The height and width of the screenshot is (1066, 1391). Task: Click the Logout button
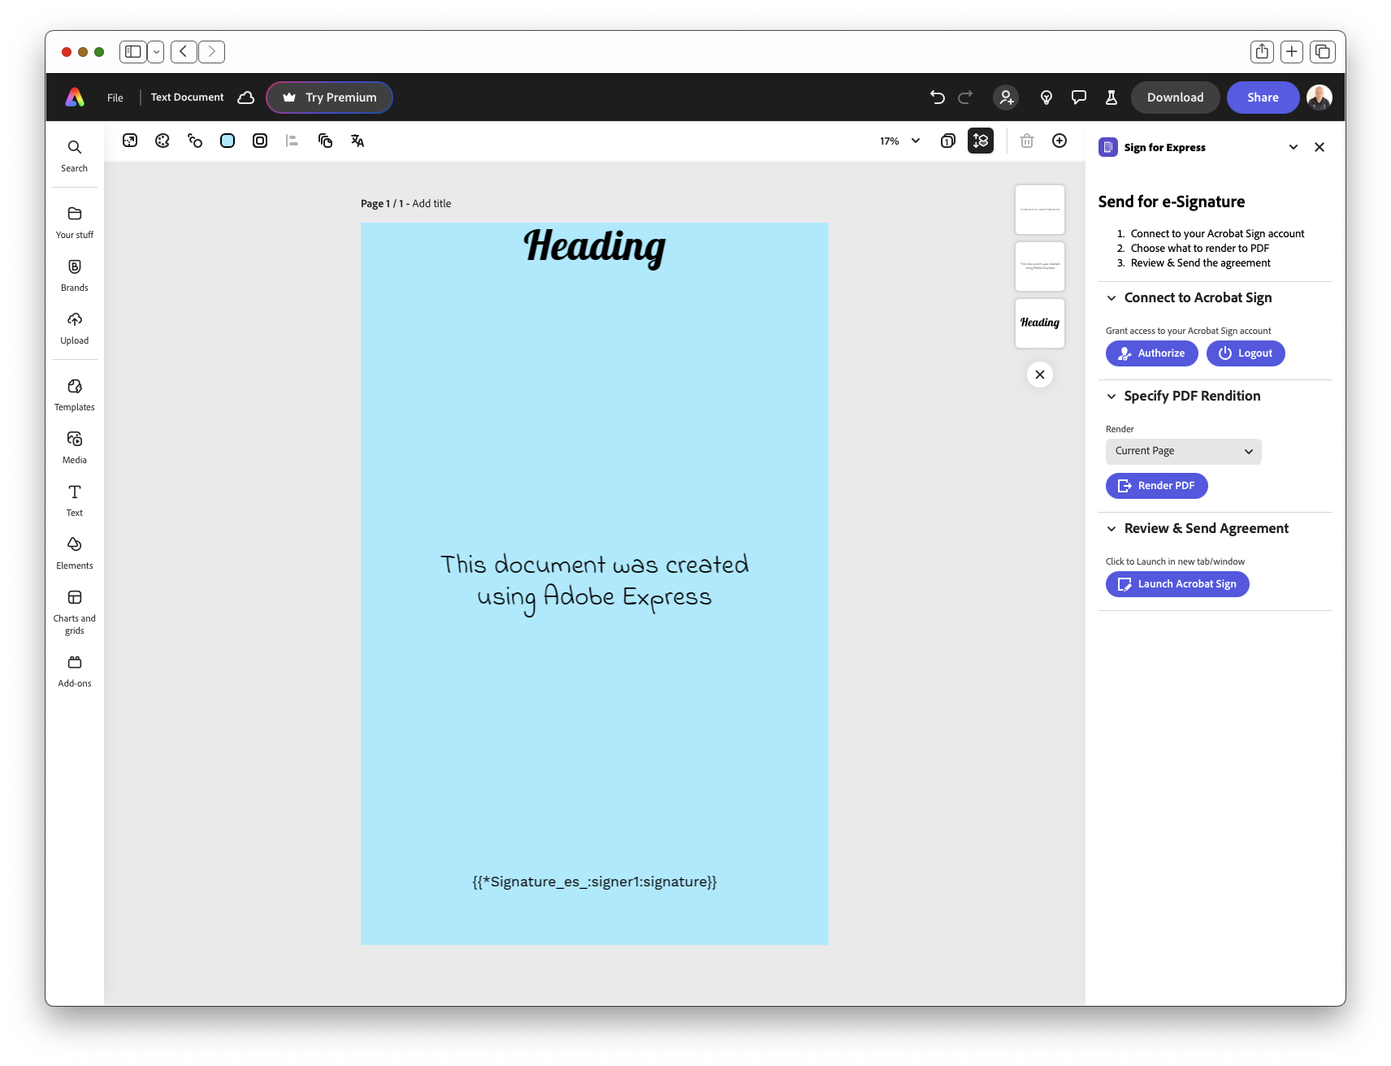pyautogui.click(x=1246, y=353)
